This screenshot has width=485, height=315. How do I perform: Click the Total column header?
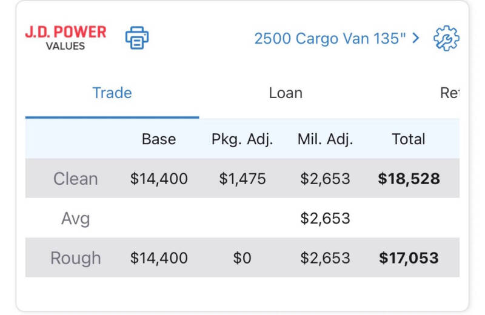(x=408, y=139)
